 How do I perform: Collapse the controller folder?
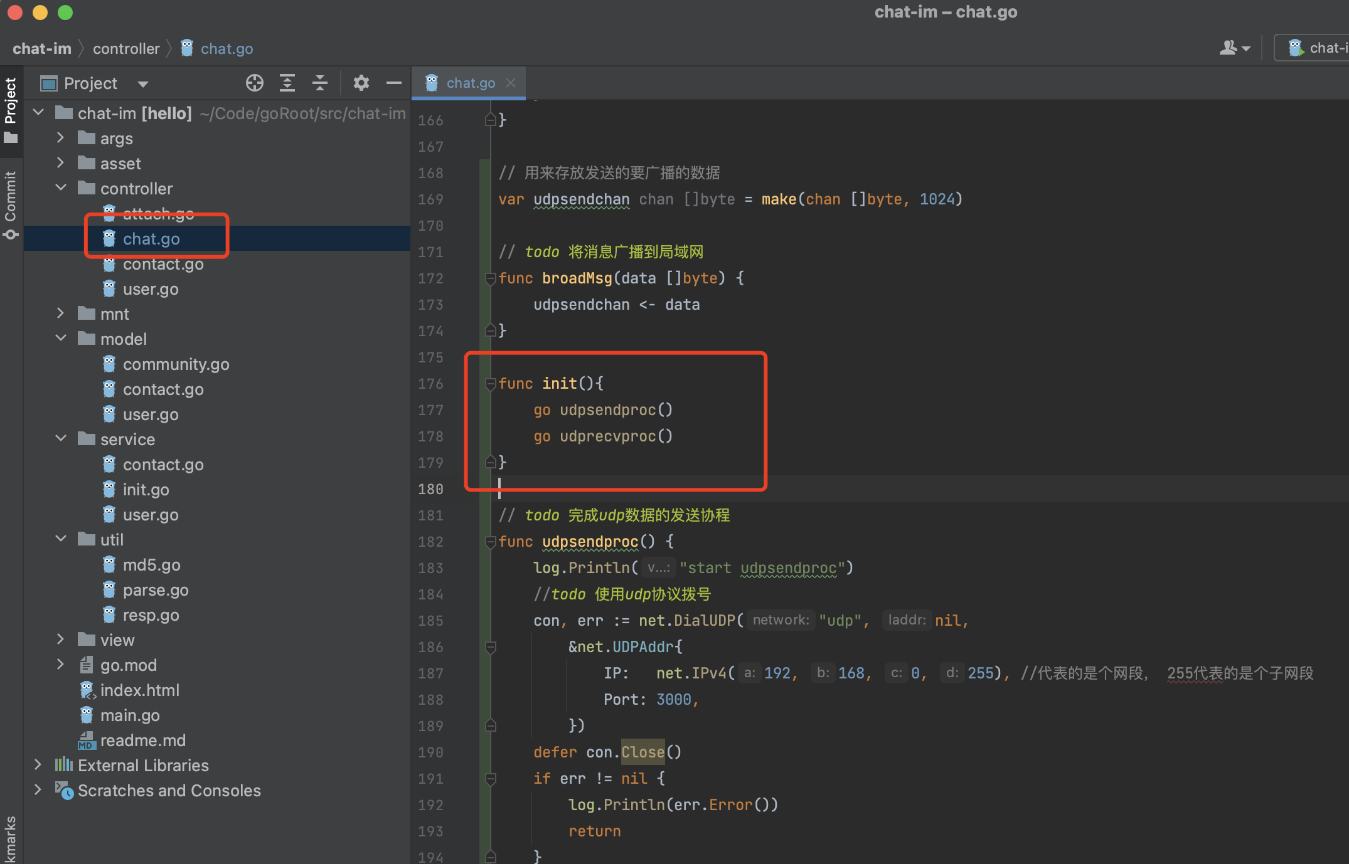tap(61, 188)
